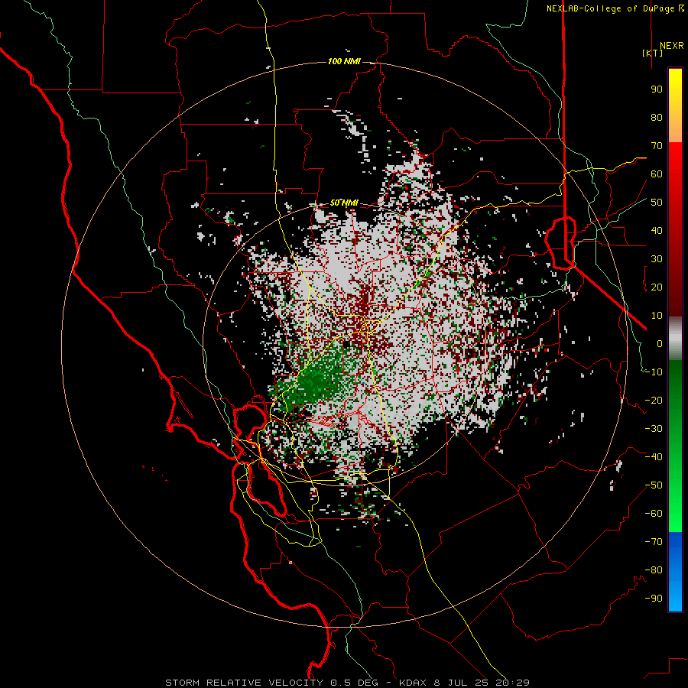
Task: Click the 20:29 timestamp
Action: (511, 683)
